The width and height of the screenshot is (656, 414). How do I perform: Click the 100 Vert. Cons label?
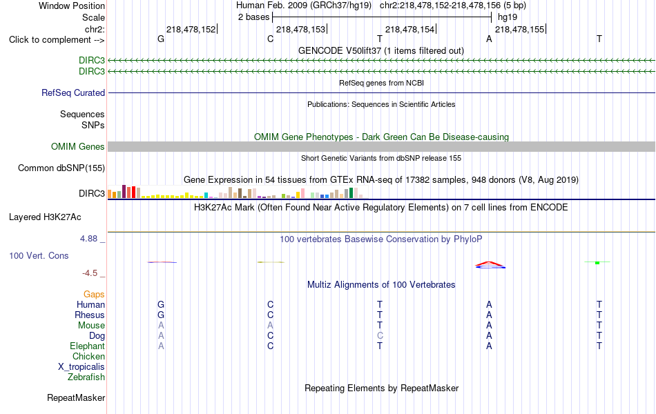[x=39, y=255]
